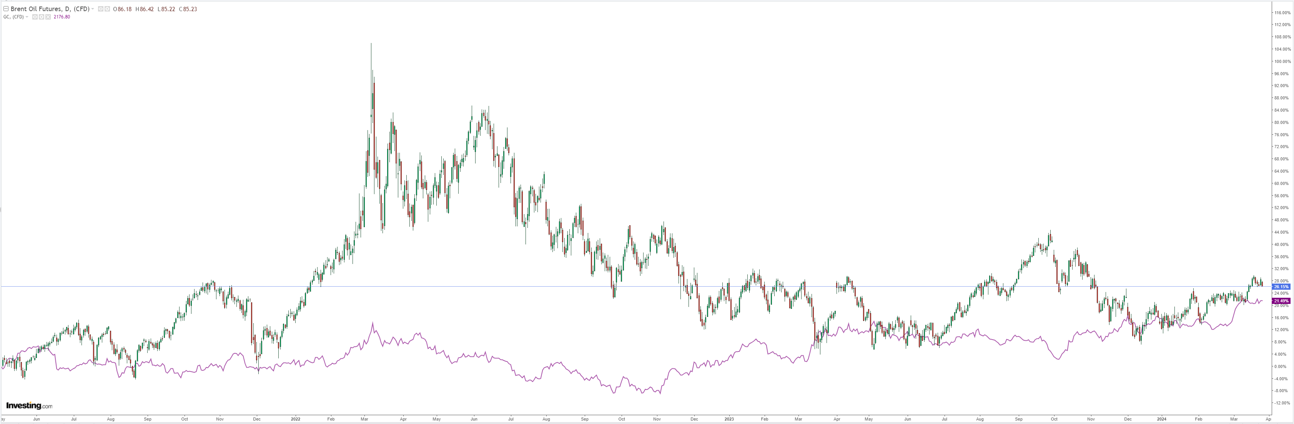
Task: Remove the GC overlay with the X icon
Action: [x=48, y=17]
